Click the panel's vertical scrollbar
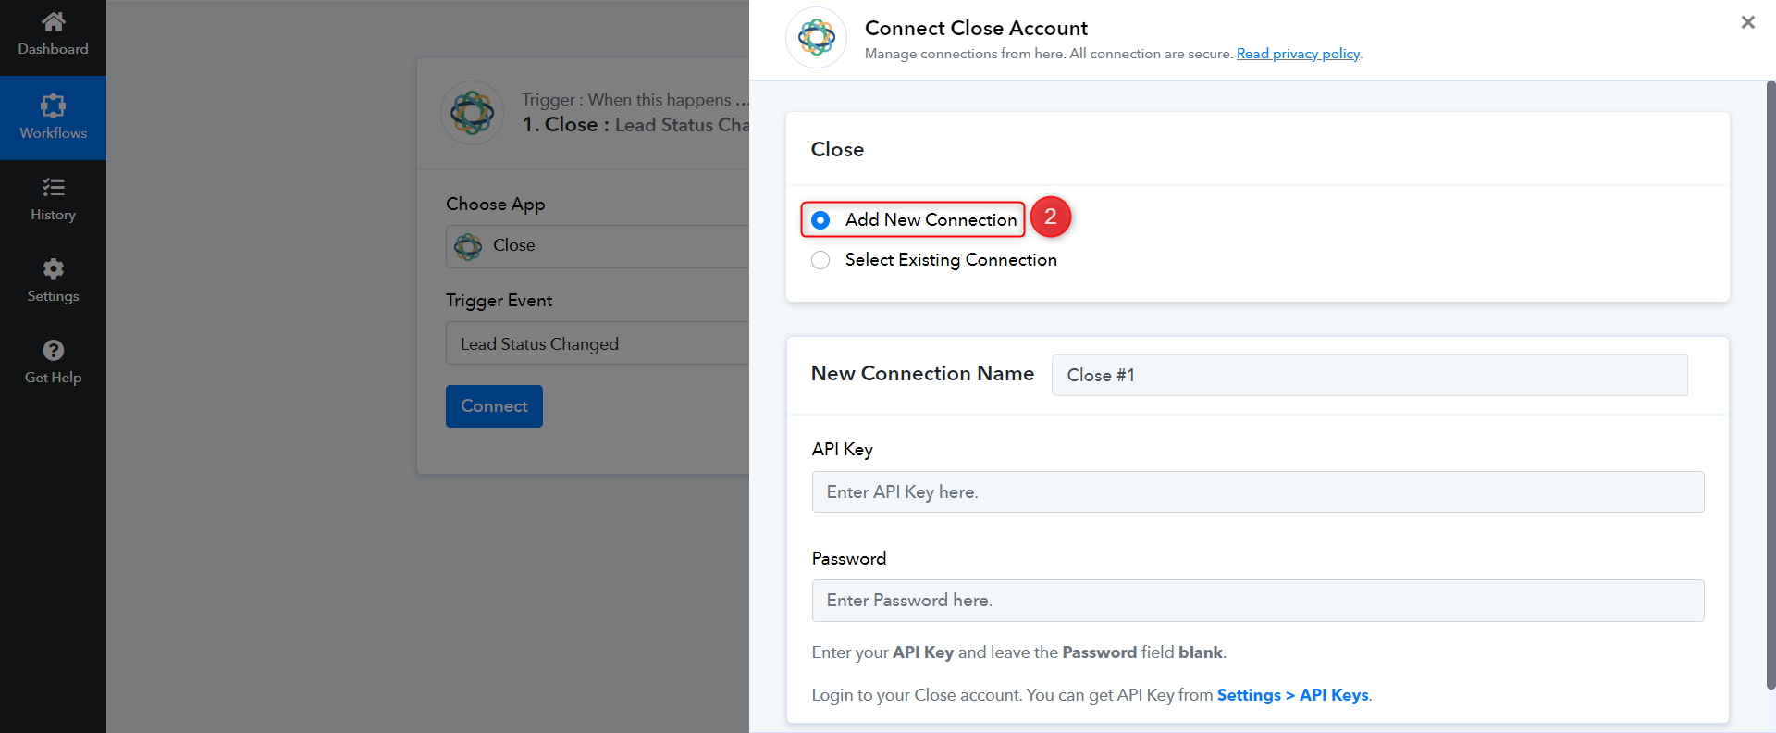 coord(1770,385)
